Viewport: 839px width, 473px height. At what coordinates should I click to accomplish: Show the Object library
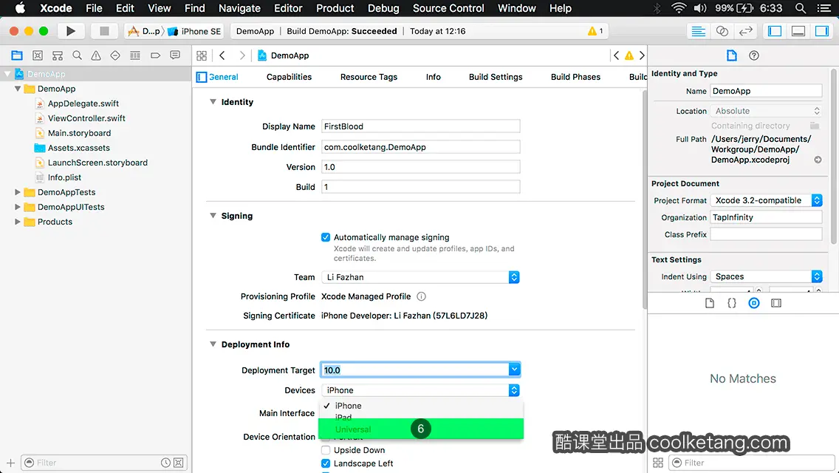click(x=754, y=303)
